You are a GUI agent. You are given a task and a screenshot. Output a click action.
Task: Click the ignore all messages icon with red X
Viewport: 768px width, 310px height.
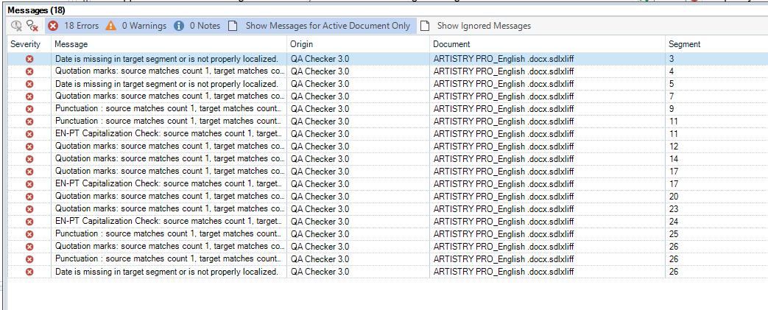pyautogui.click(x=32, y=26)
